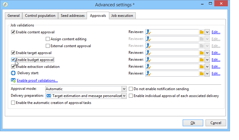
Task: Click folder icon for extraction validation reviewer
Action: tap(202, 67)
